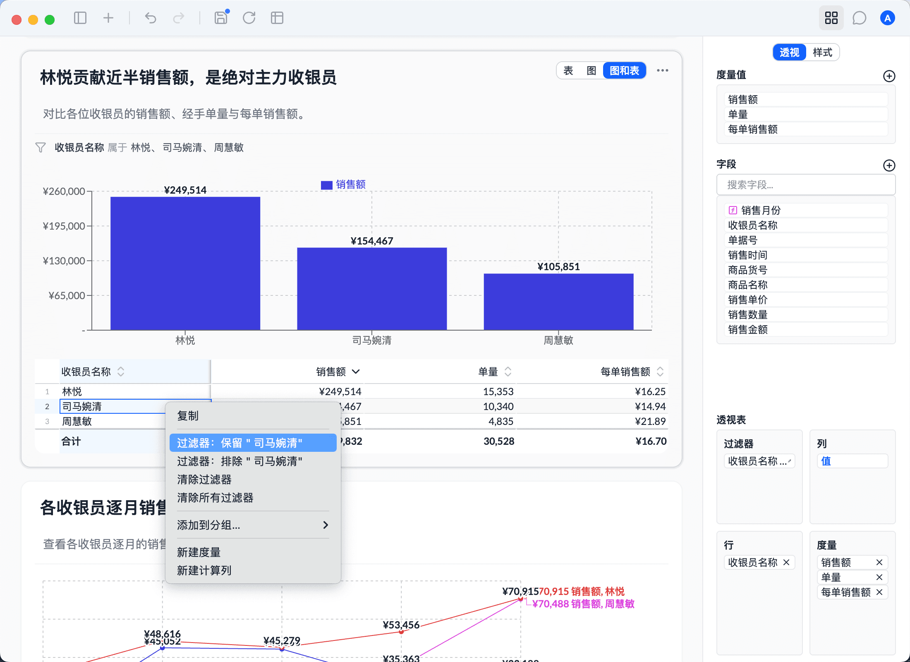The height and width of the screenshot is (662, 910).
Task: Open the comments bubble icon
Action: point(859,18)
